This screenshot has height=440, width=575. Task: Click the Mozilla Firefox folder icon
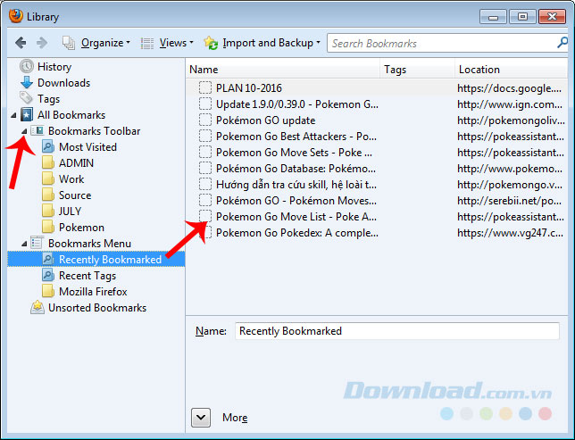click(48, 292)
